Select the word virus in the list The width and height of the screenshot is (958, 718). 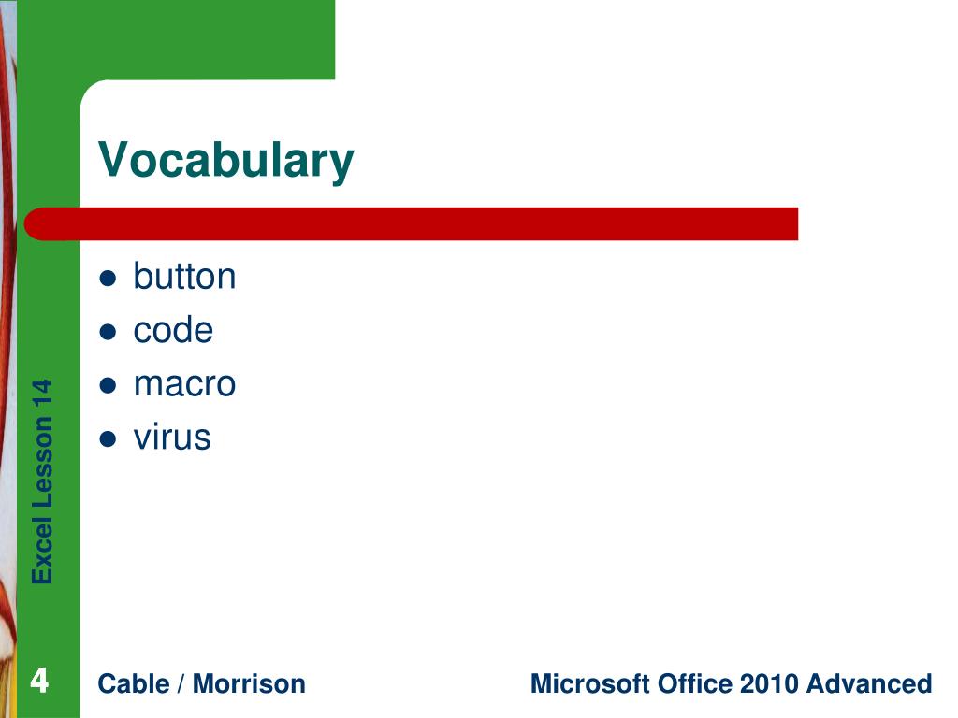(172, 438)
